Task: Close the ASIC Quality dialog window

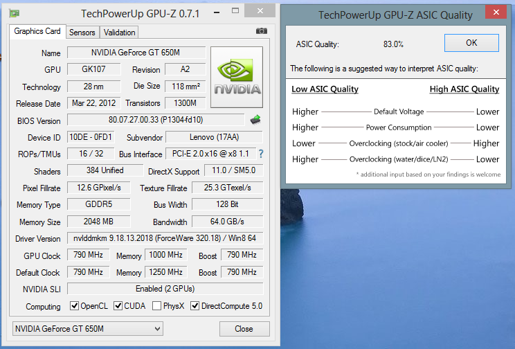Action: (496, 12)
